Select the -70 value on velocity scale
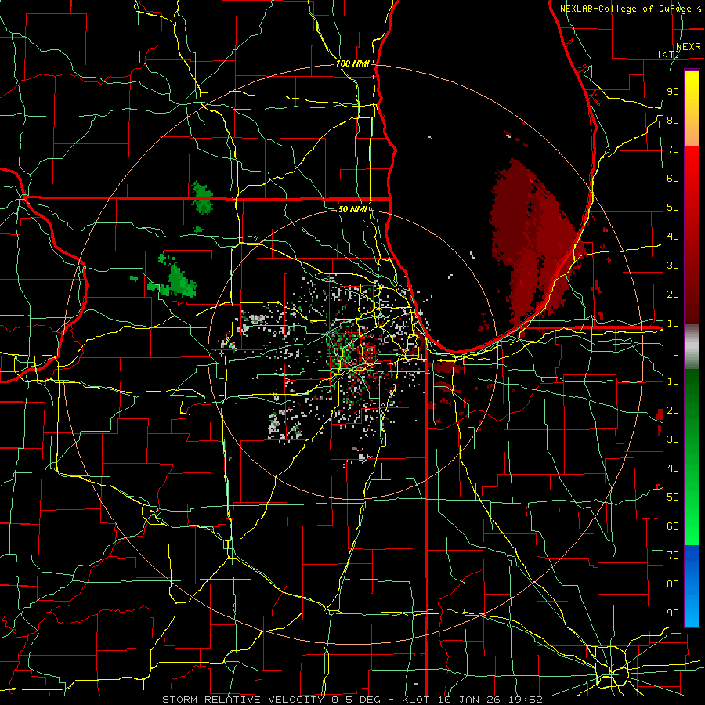Viewport: 705px width, 705px height. coord(670,555)
